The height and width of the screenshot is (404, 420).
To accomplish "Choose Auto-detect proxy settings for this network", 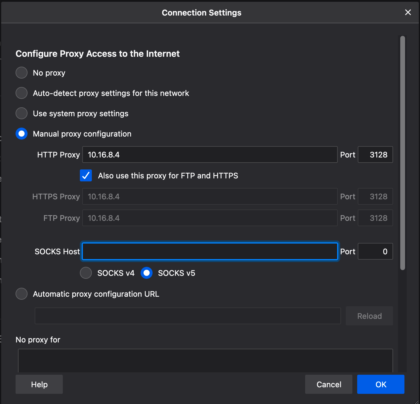I will coord(22,93).
